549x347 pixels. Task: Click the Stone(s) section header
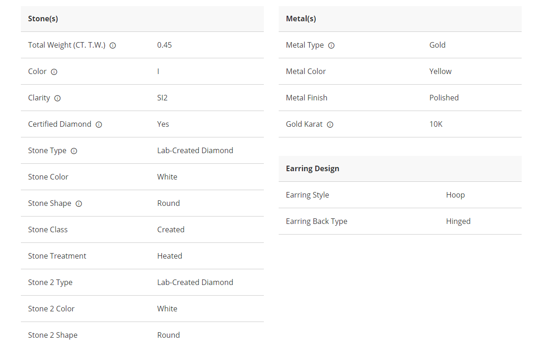pyautogui.click(x=43, y=19)
